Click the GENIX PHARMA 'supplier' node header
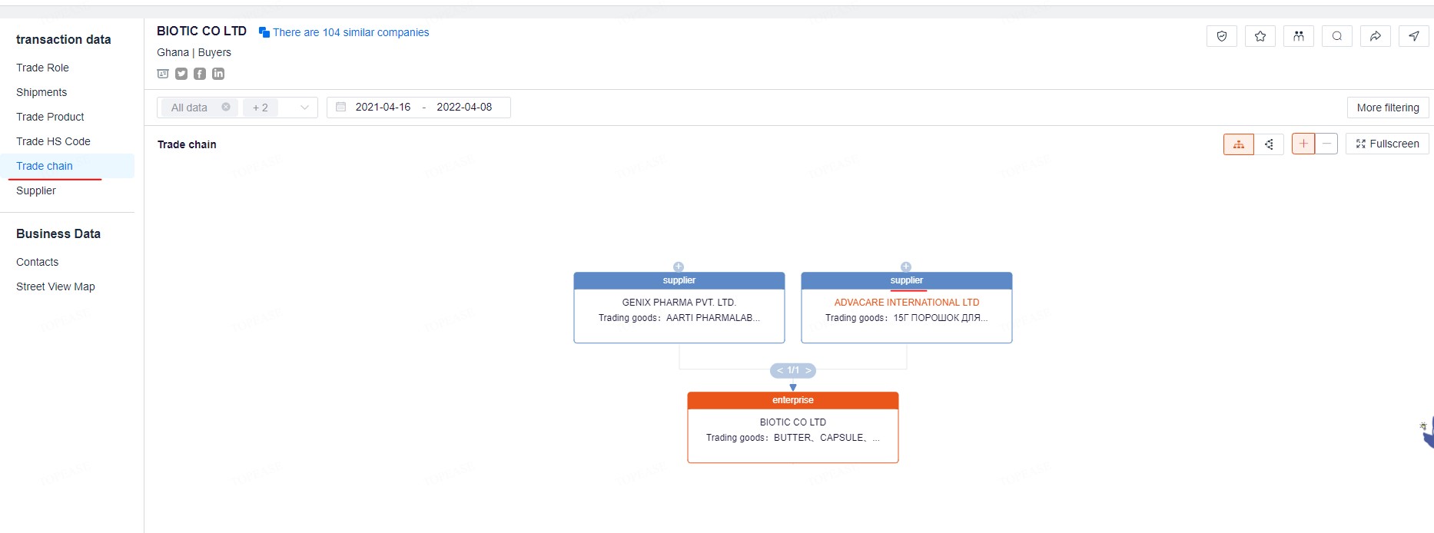The height and width of the screenshot is (533, 1434). pyautogui.click(x=679, y=280)
